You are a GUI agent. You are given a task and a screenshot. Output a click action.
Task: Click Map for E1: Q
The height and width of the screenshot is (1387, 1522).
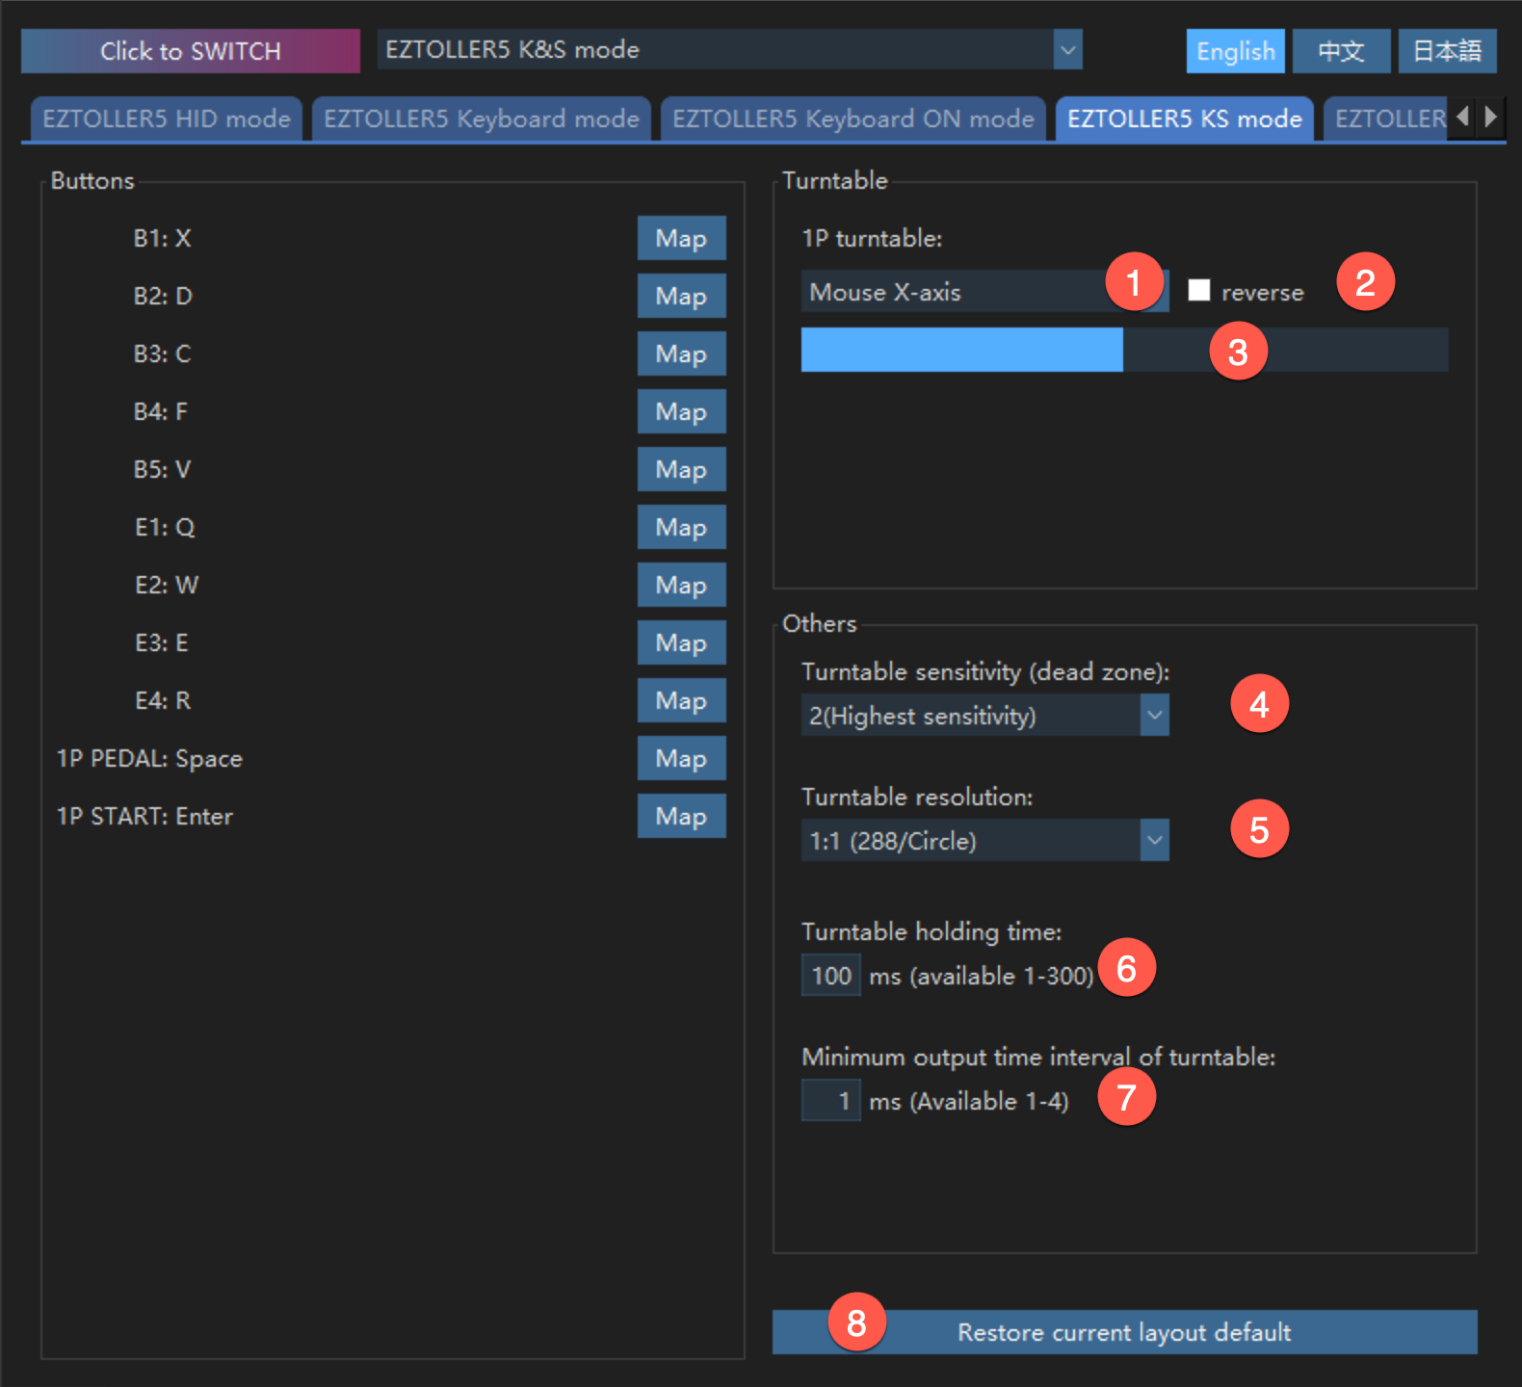[681, 527]
